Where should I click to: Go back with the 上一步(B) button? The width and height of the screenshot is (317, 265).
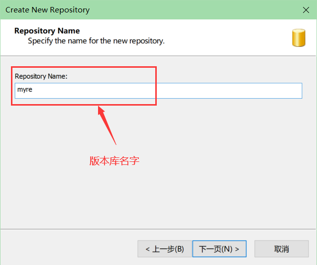(x=165, y=249)
